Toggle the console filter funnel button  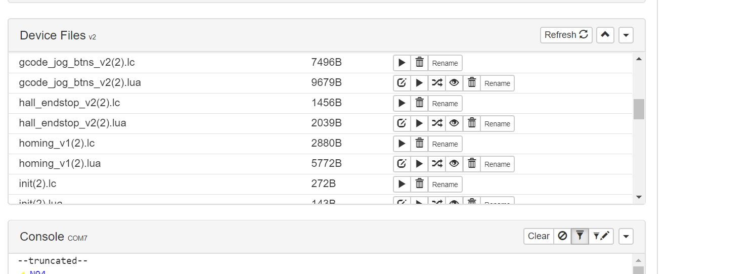[x=580, y=236]
